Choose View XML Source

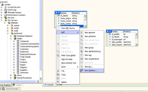coord(68,28)
